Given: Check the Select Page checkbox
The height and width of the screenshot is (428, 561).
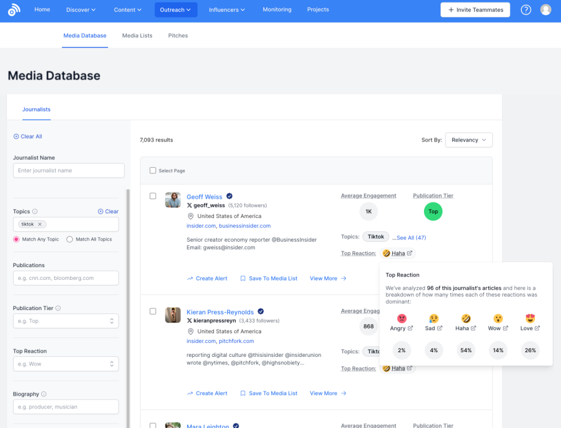Looking at the screenshot, I should [153, 171].
